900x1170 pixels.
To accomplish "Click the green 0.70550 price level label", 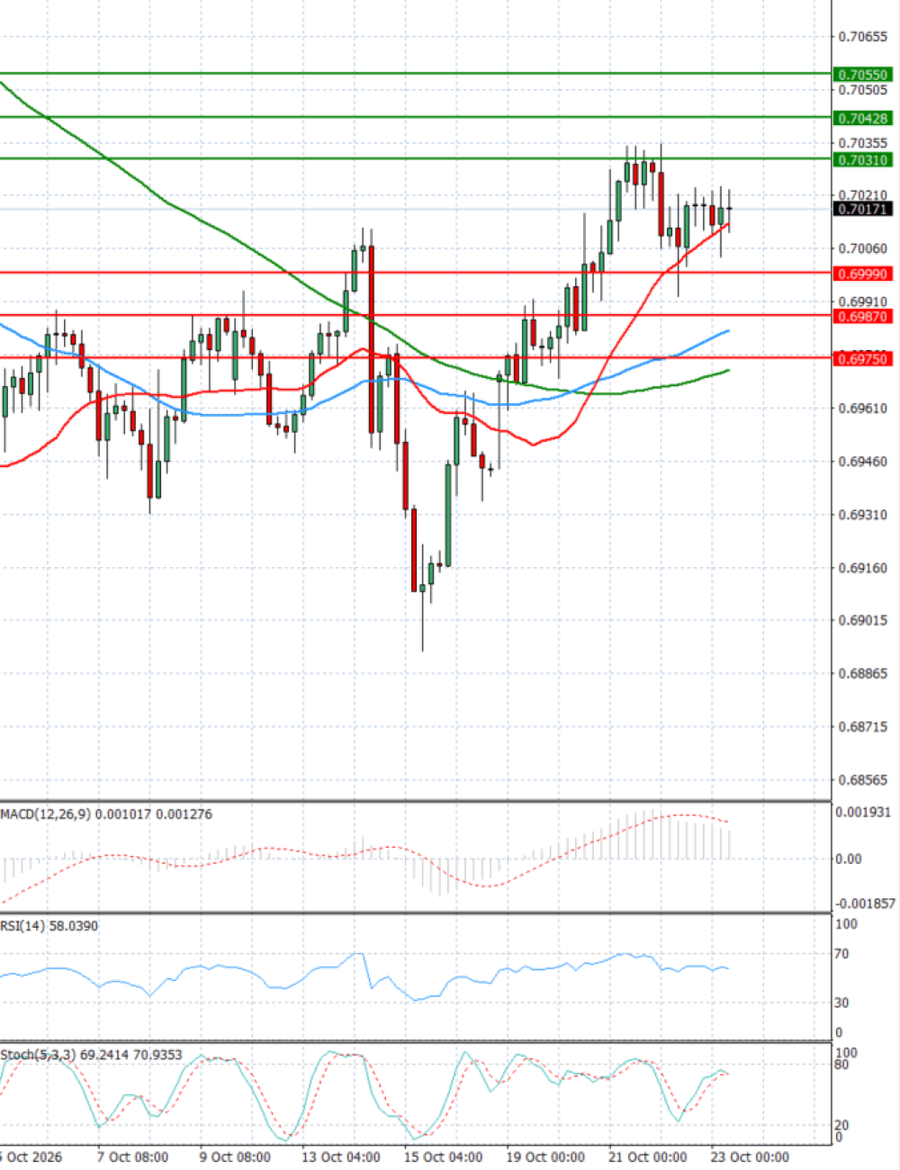I will [x=862, y=75].
